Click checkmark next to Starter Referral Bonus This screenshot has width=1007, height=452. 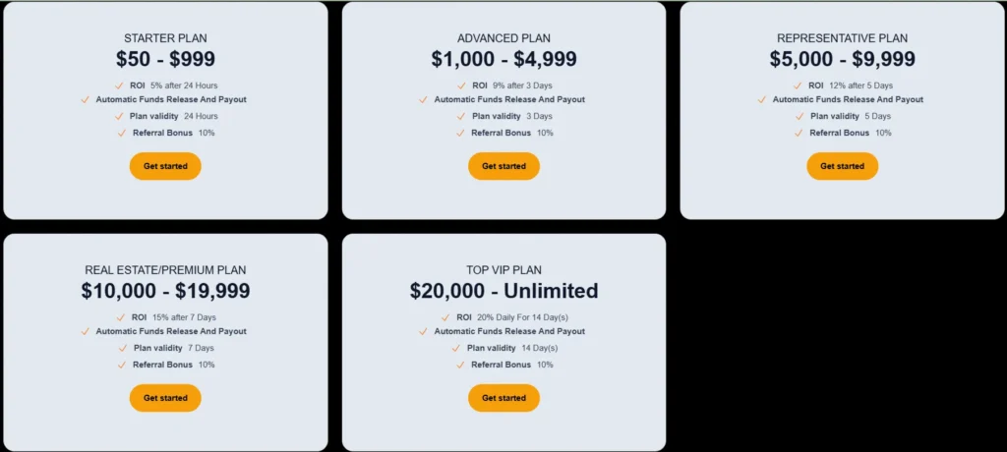tap(122, 133)
